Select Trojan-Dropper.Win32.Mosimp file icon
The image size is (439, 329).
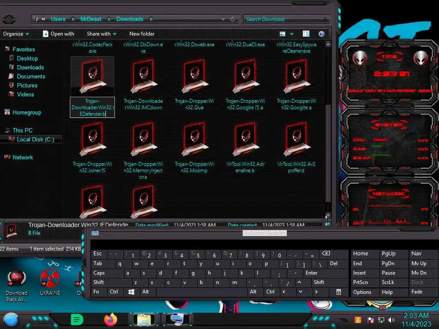point(194,139)
